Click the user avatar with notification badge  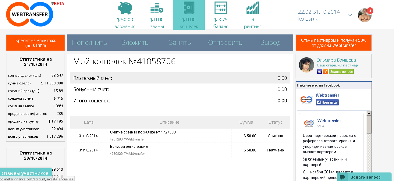coord(365,15)
